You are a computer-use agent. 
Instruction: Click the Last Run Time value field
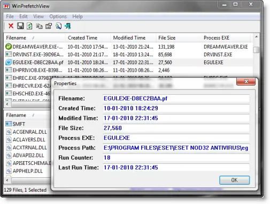pos(176,168)
